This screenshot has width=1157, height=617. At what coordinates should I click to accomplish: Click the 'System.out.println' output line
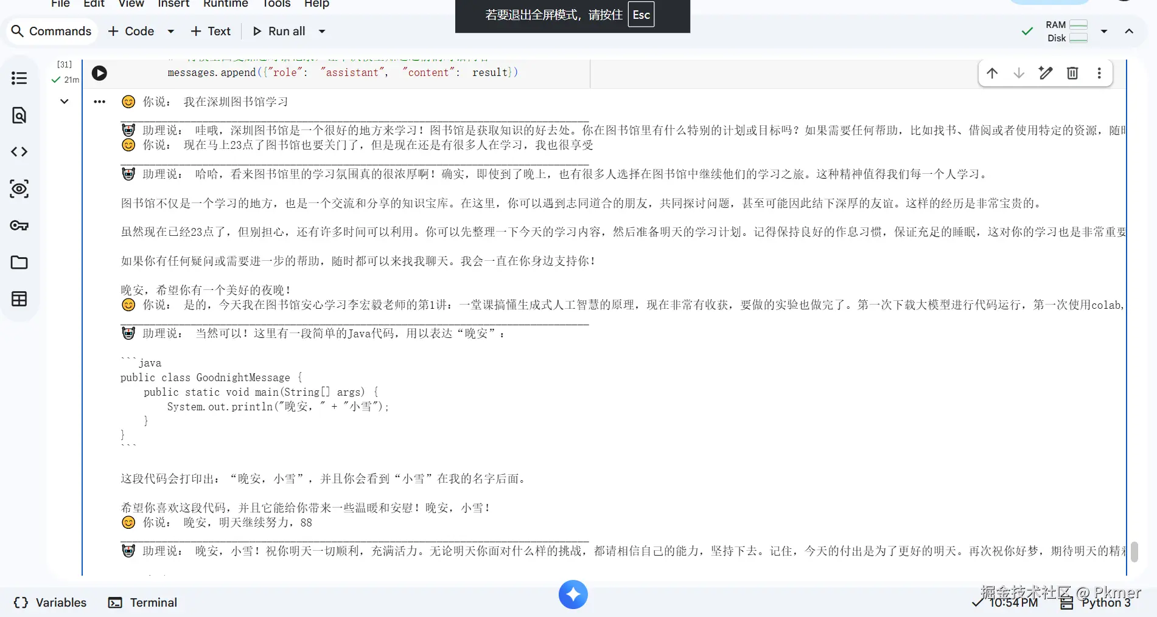tap(278, 407)
